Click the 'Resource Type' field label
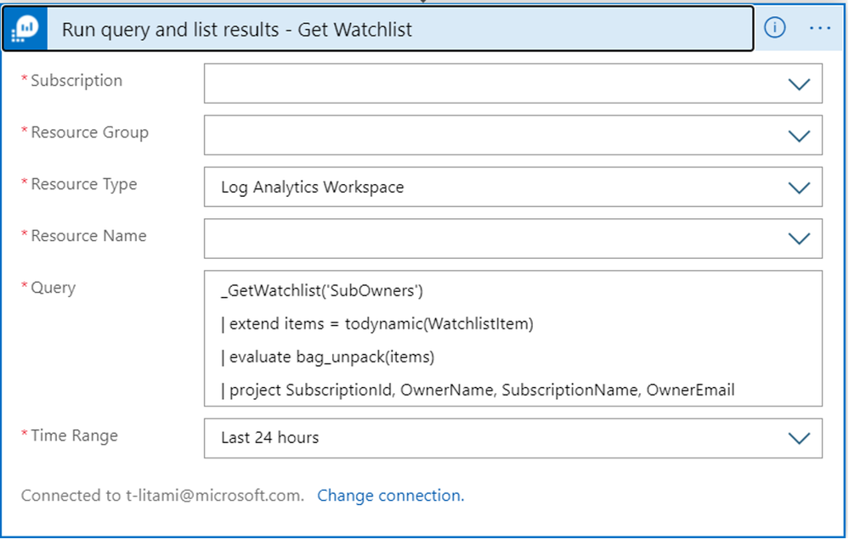Image resolution: width=849 pixels, height=539 pixels. (x=84, y=184)
